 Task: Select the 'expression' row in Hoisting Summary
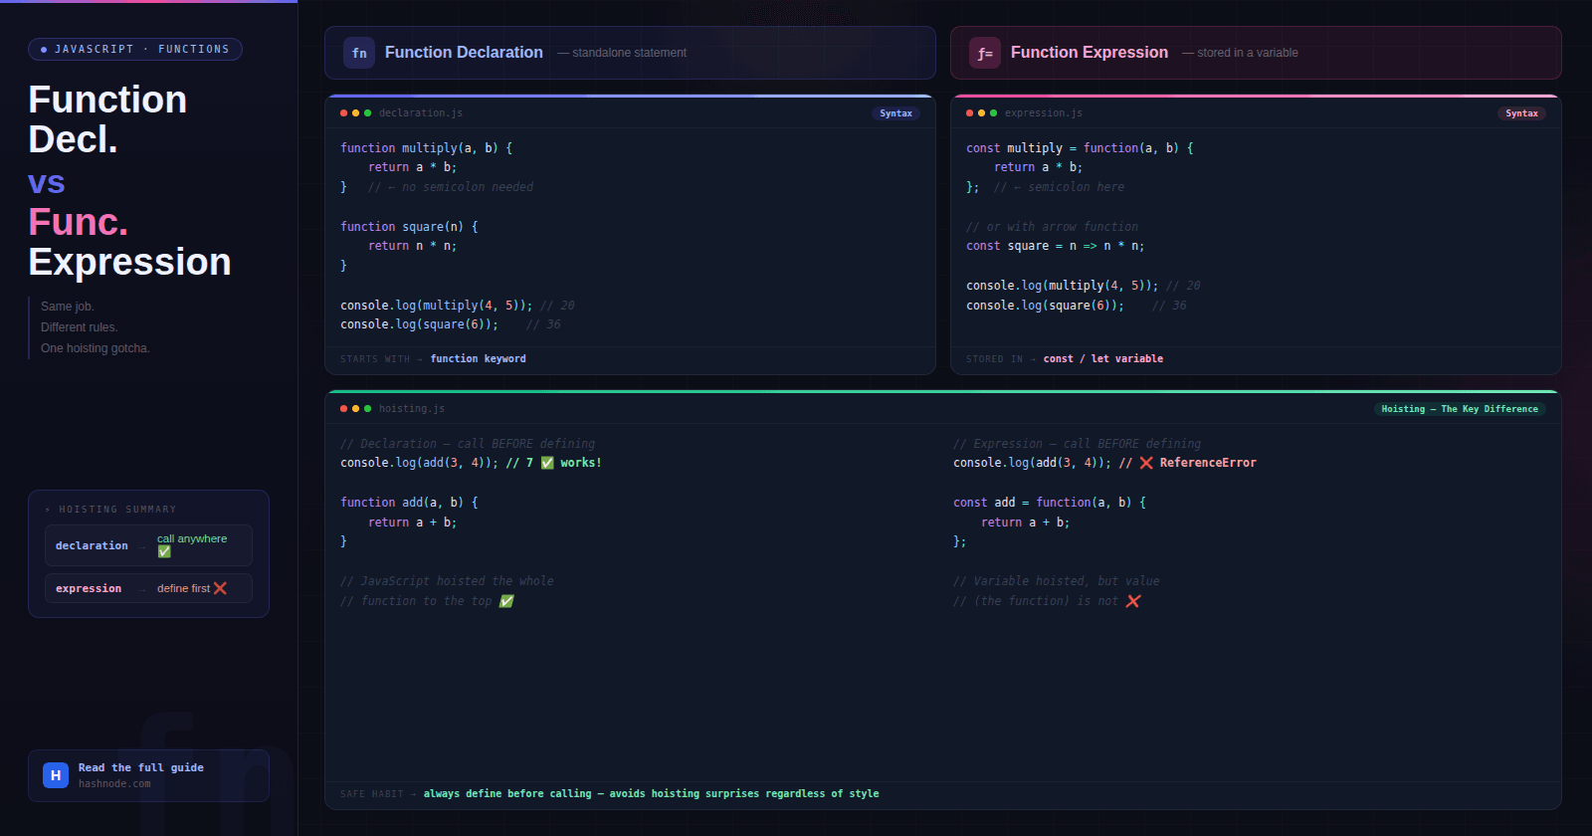(x=148, y=588)
